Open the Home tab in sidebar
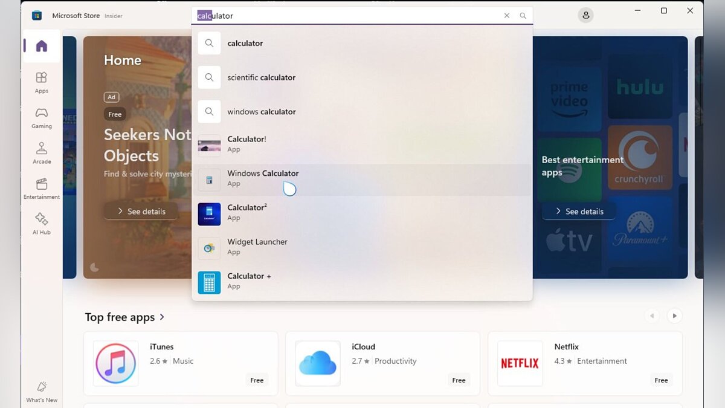 click(41, 46)
